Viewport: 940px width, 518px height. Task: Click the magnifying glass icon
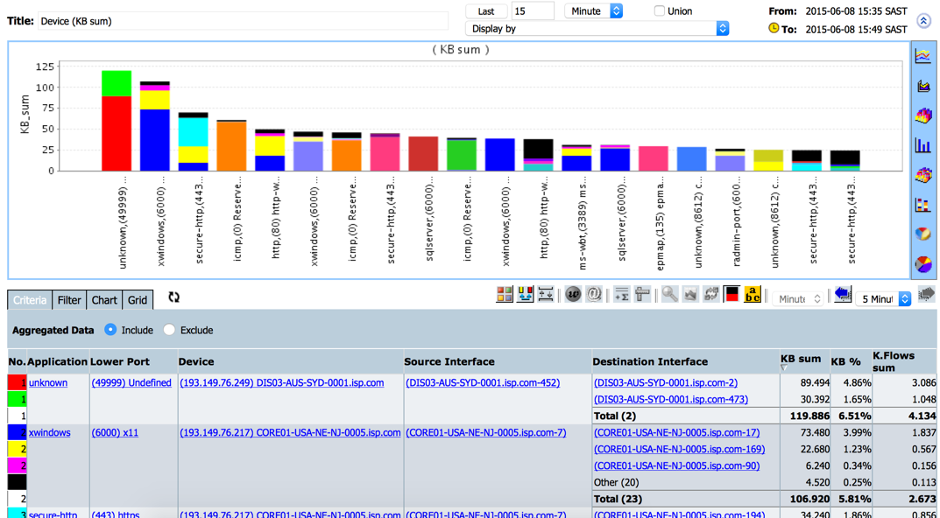669,294
